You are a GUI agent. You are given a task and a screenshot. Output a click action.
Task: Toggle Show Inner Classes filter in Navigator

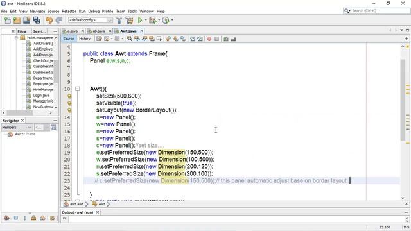(42, 218)
